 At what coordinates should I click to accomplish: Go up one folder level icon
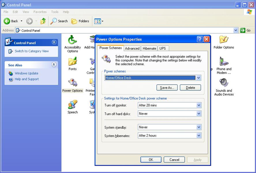coord(43,21)
